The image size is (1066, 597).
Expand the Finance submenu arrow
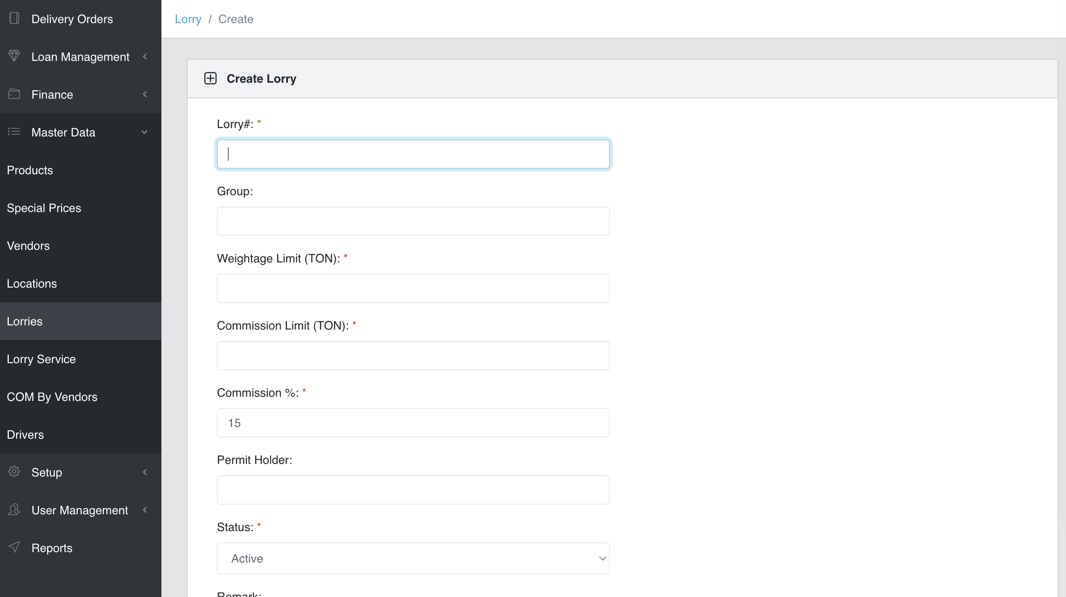click(145, 94)
